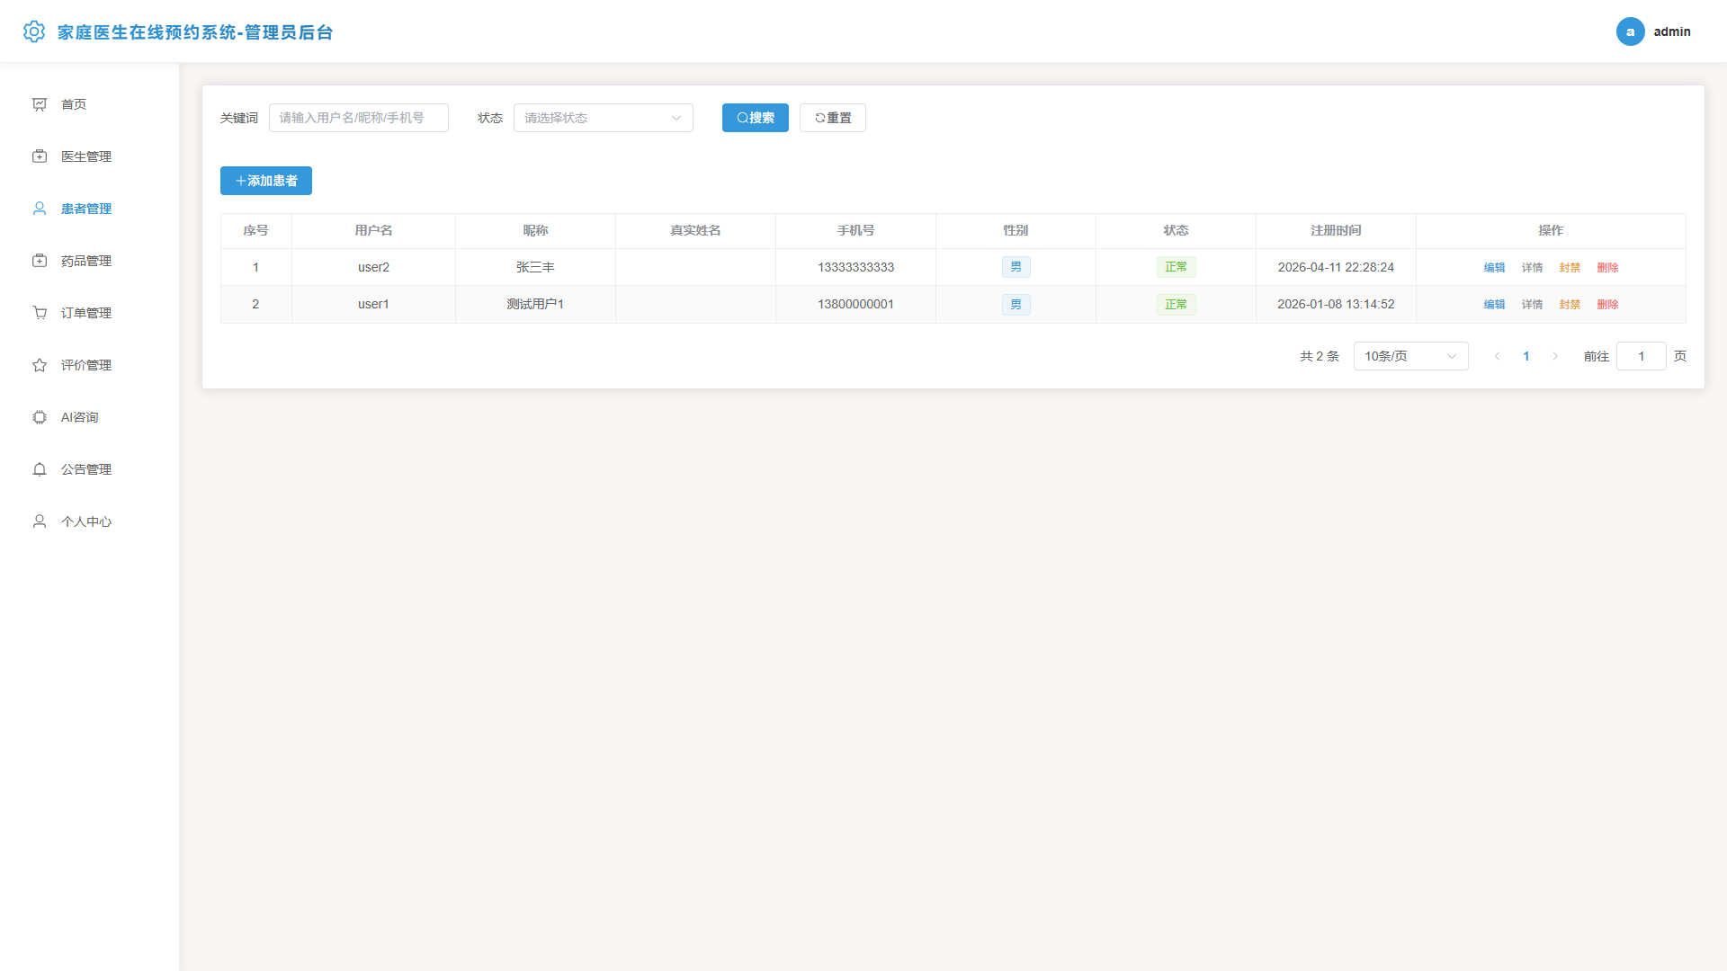Click the 首页 sidebar icon

pyautogui.click(x=40, y=104)
